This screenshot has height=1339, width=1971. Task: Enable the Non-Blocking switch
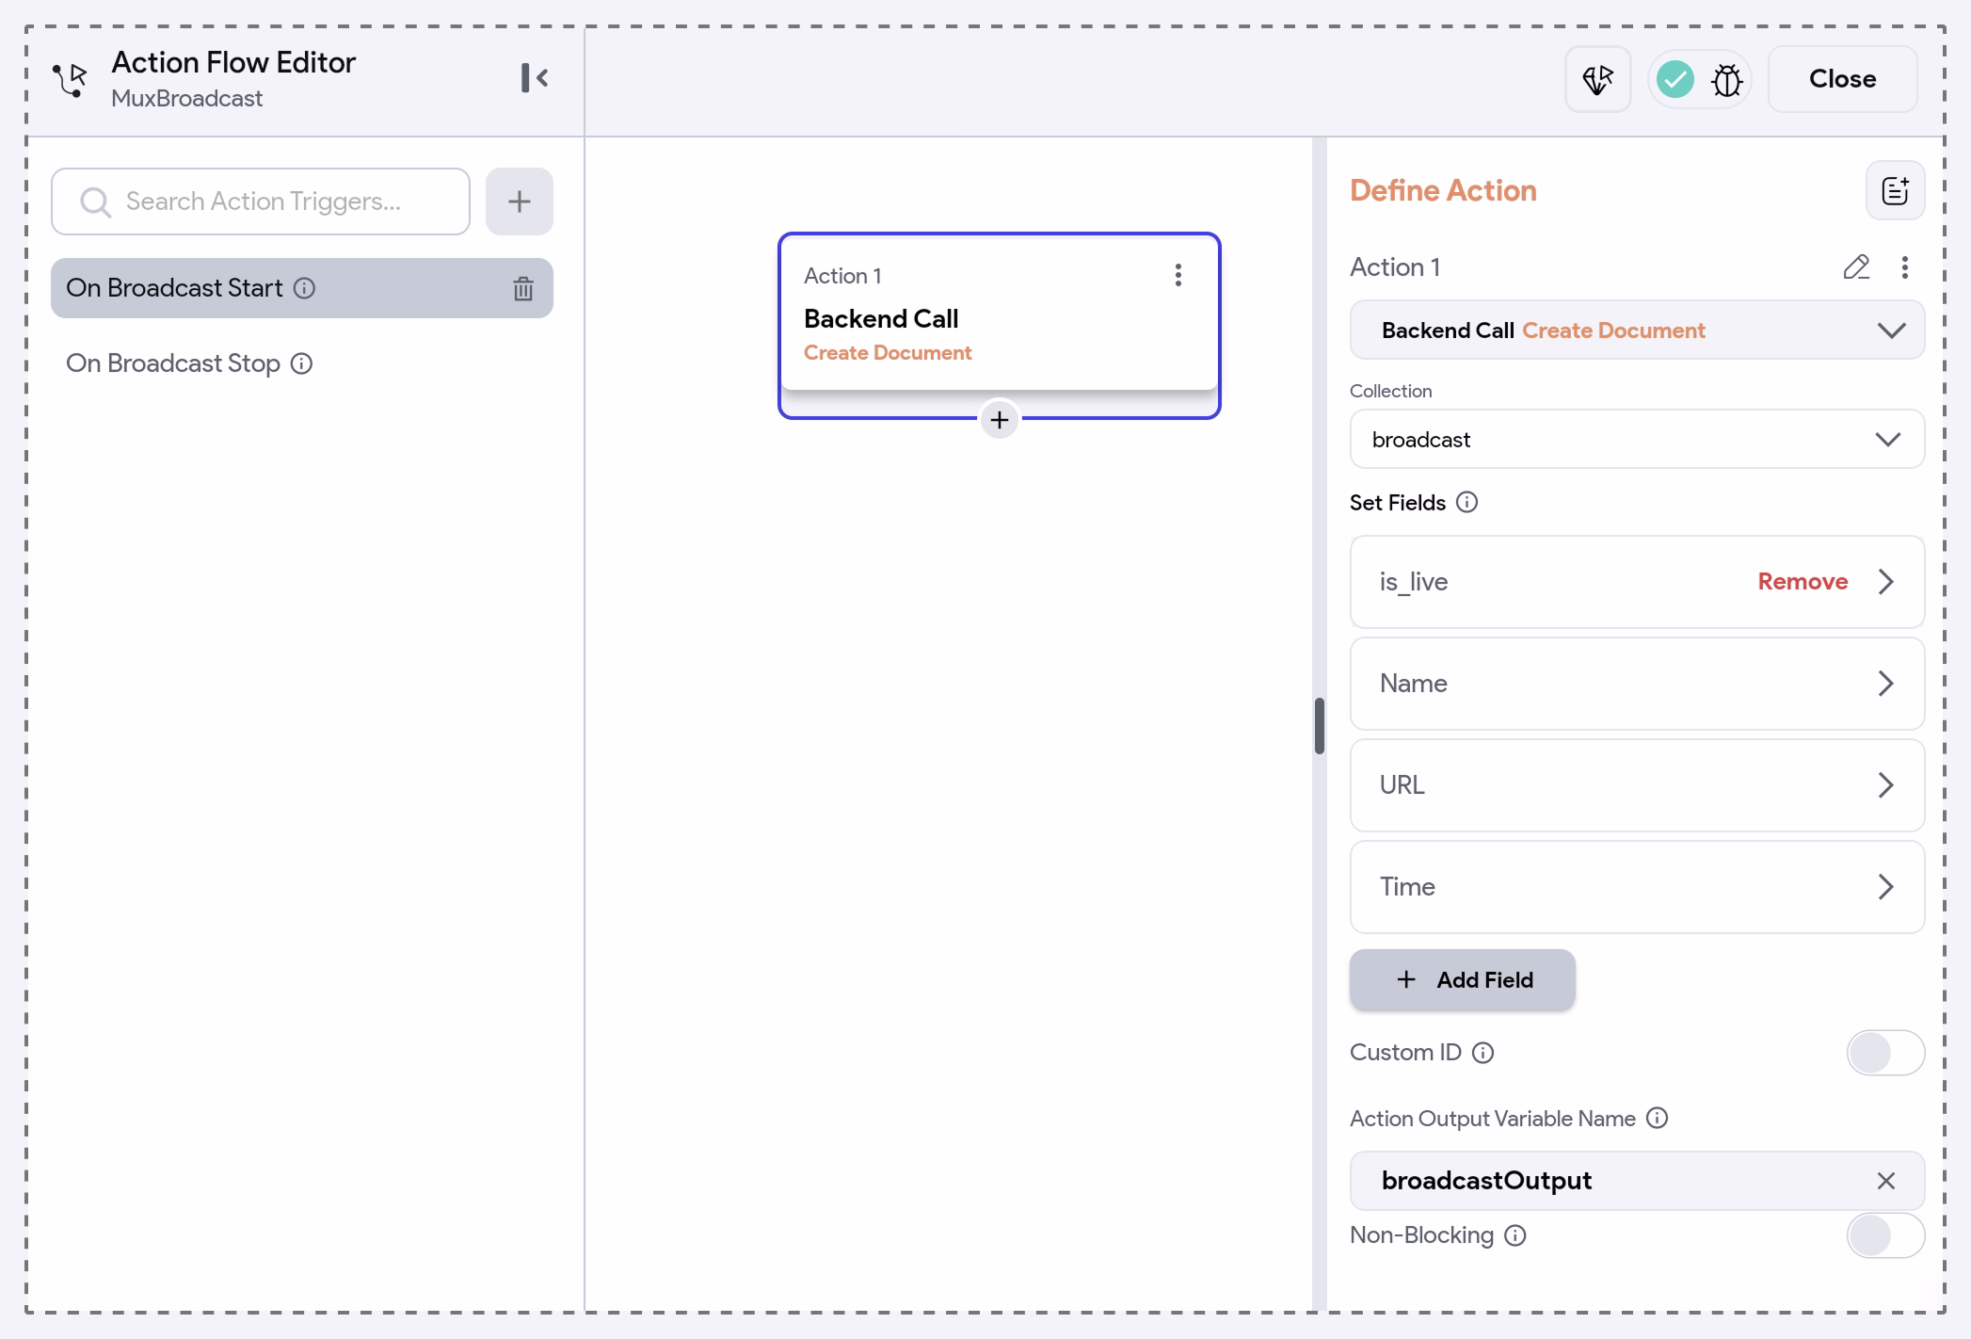click(x=1885, y=1235)
